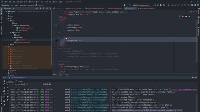
Task: Click the templates breadcrumb in navigation bar
Action: tap(31, 5)
